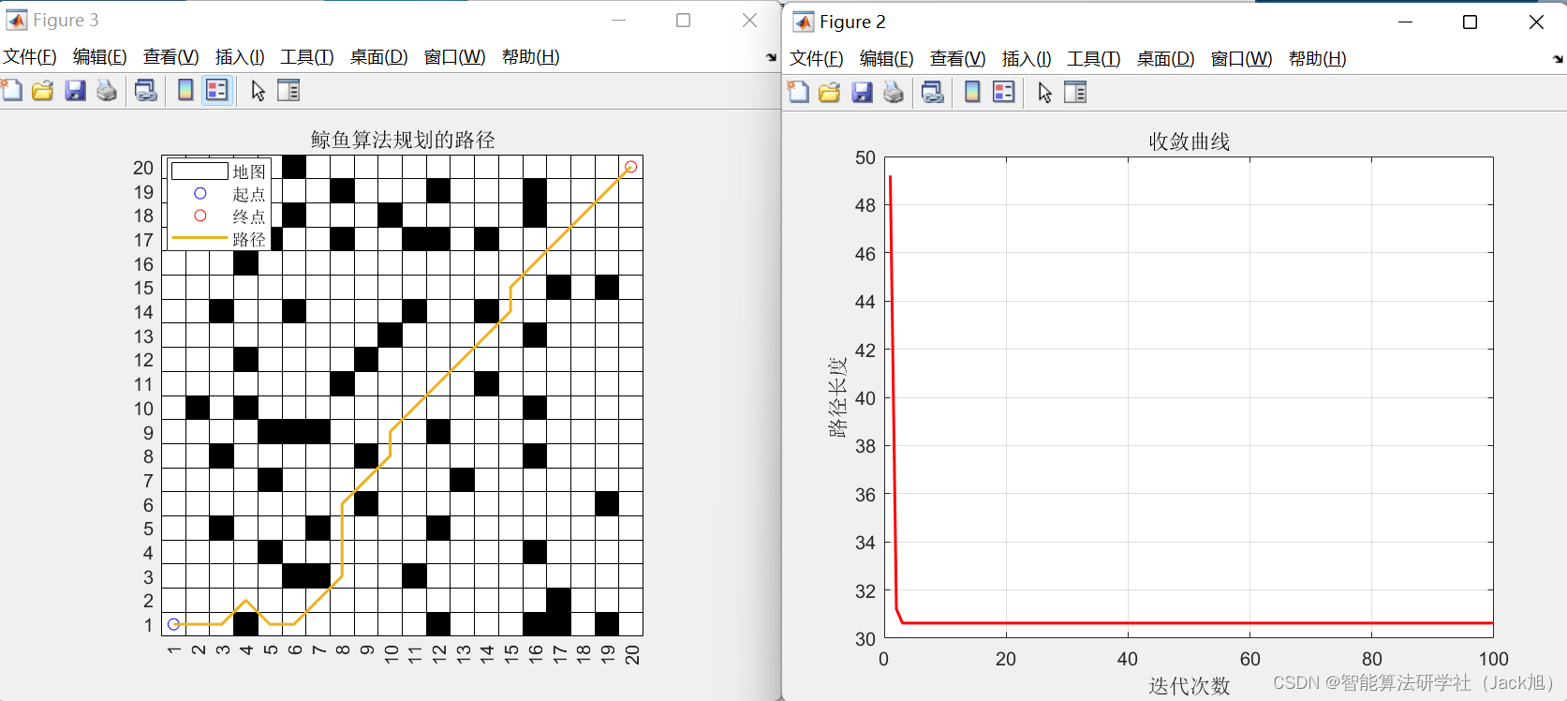Open 桌面(D) menu in Figure 2
The height and width of the screenshot is (701, 1567).
[x=1166, y=59]
